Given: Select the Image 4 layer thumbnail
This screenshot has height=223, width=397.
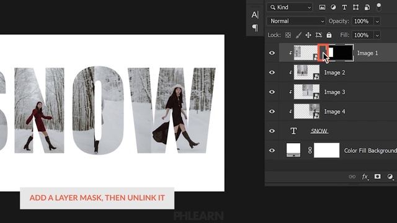Looking at the screenshot, I should point(306,111).
